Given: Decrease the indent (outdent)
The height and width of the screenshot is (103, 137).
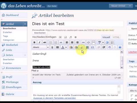Looking at the screenshot, I should 98,47.
